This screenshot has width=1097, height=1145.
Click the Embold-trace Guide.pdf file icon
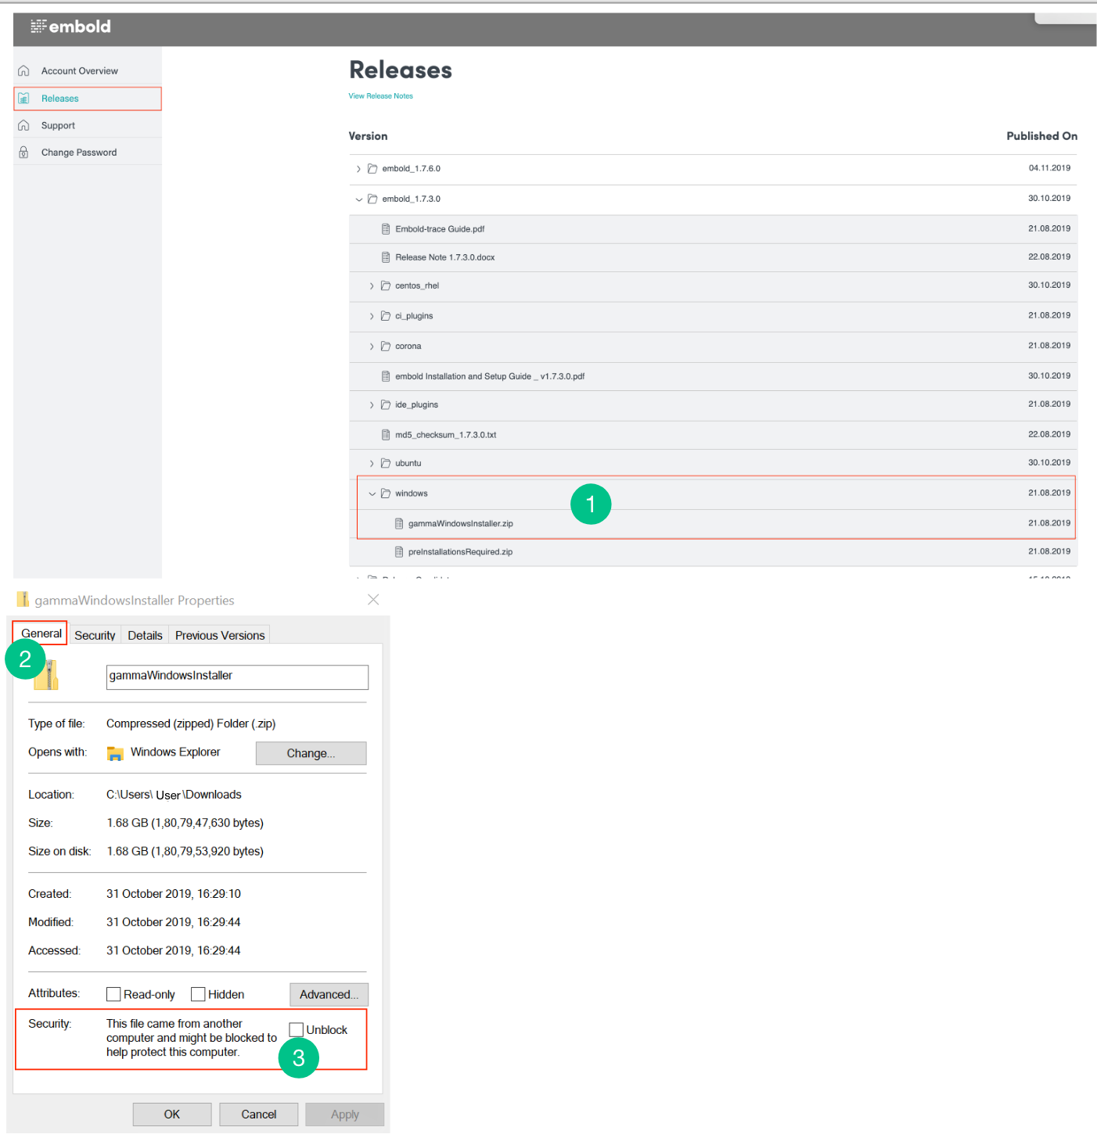(386, 229)
